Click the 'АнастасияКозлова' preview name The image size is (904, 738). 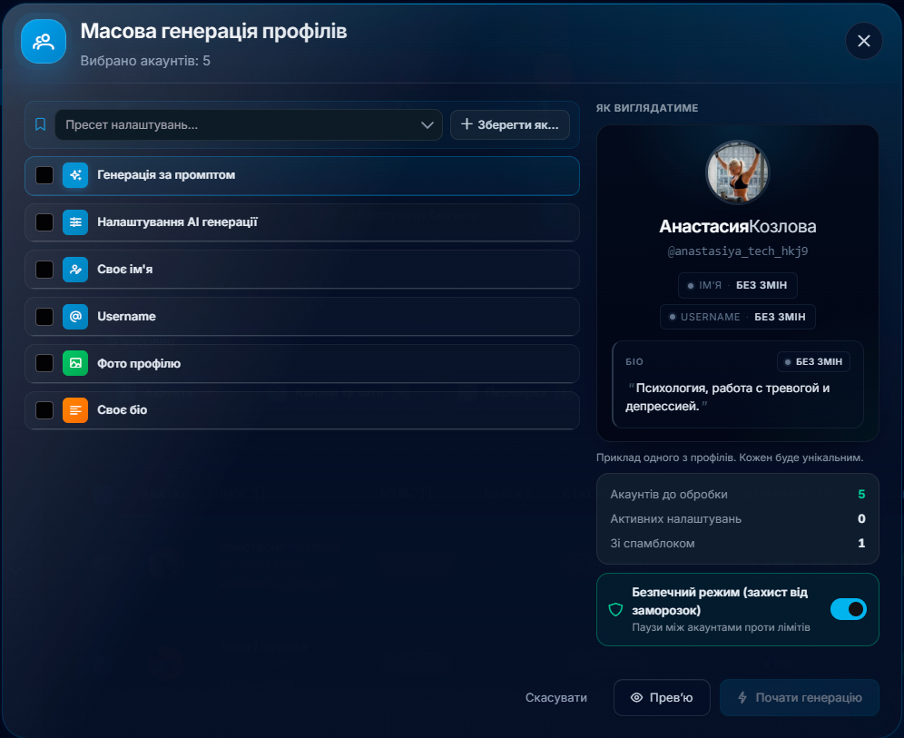tap(737, 227)
